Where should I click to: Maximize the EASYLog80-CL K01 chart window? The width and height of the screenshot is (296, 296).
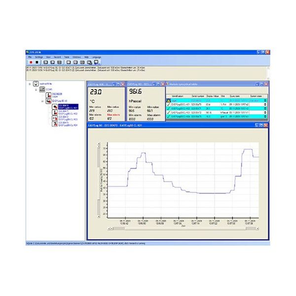[x=261, y=125]
